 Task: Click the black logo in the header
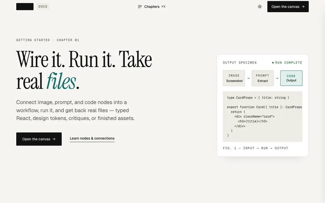point(25,7)
